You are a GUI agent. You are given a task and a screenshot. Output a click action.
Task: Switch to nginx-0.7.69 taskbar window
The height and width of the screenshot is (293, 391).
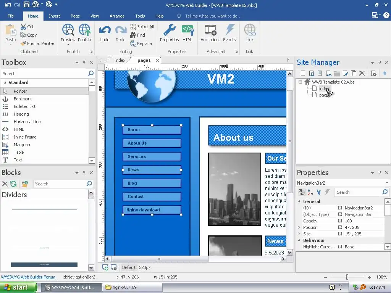[x=132, y=287]
